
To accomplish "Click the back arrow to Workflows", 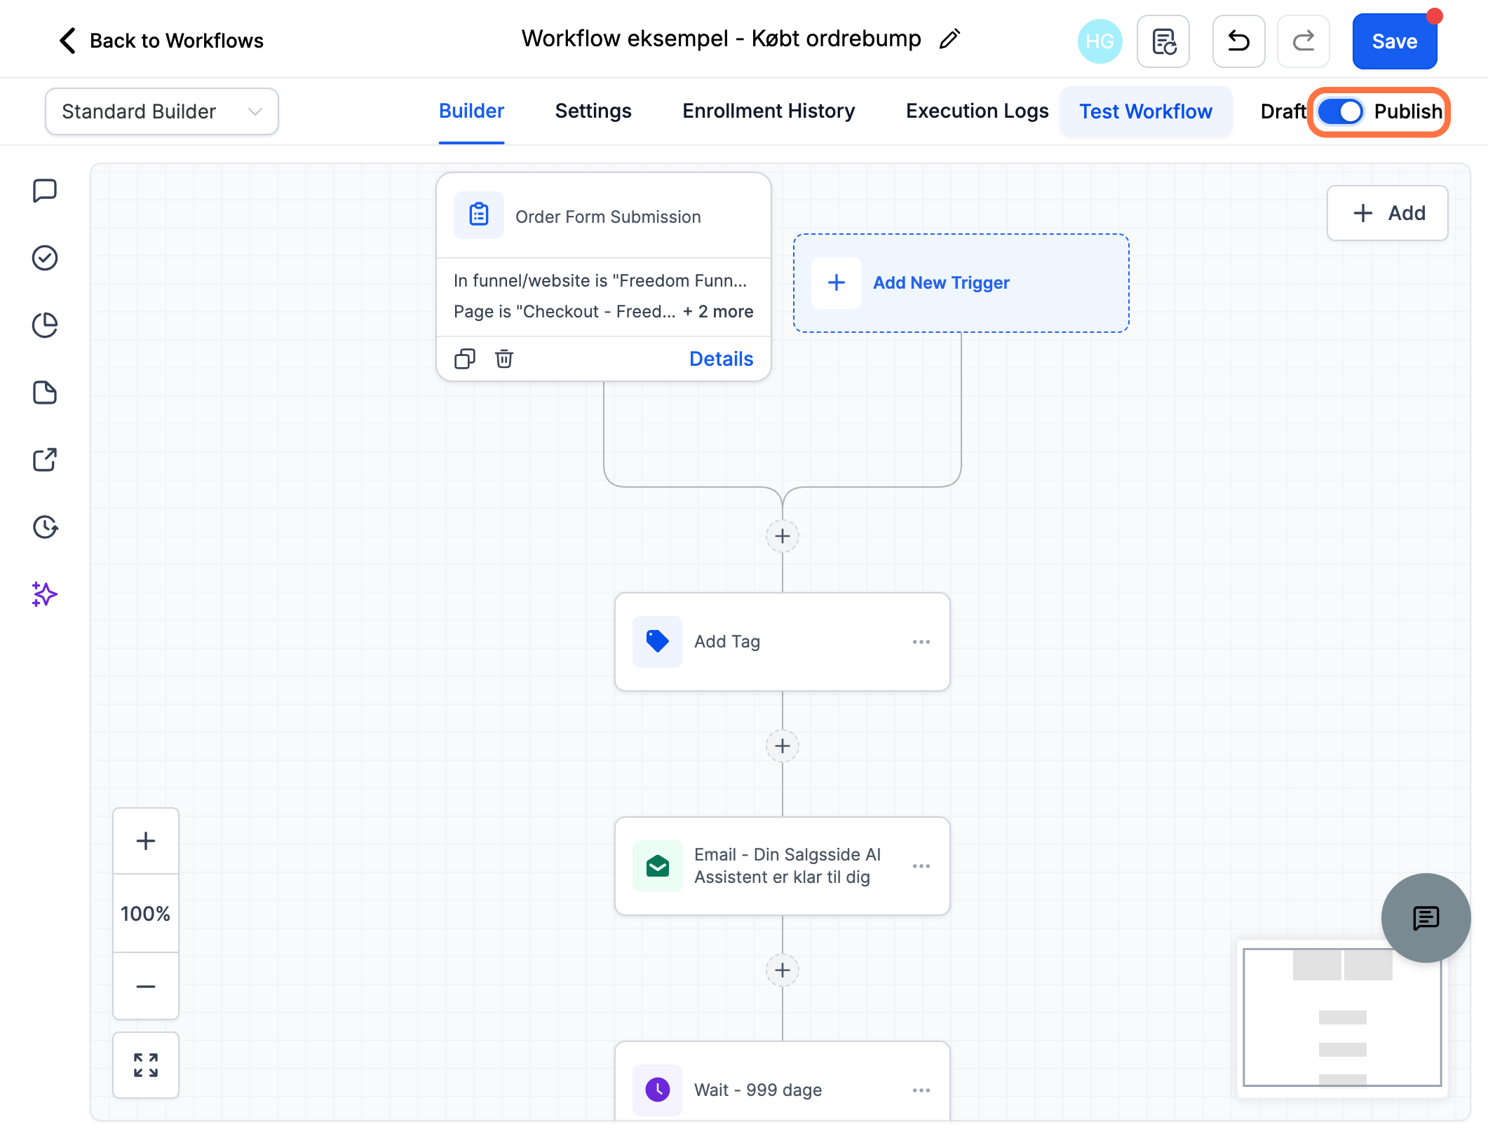I will (x=67, y=41).
